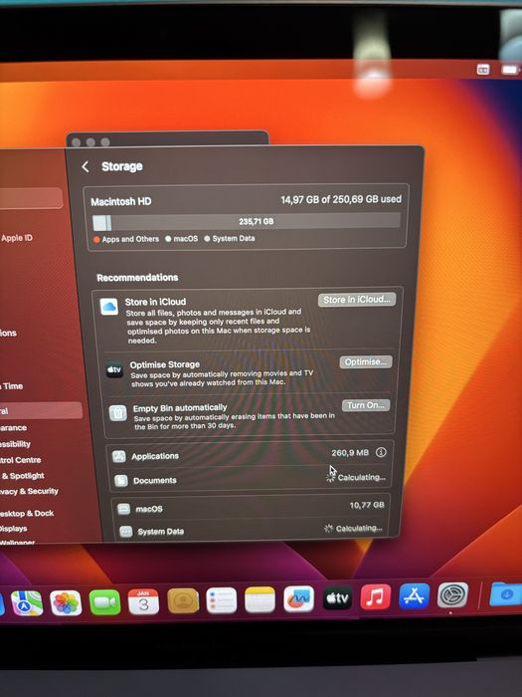Click the 10,77 GB macOS size value

tap(367, 505)
